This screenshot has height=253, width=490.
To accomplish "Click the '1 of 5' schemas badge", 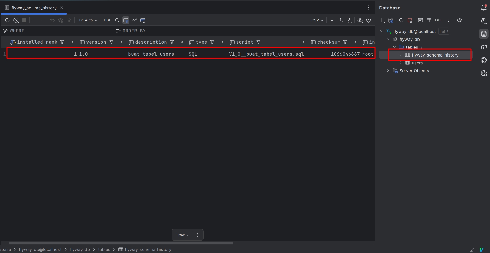I will tap(444, 31).
